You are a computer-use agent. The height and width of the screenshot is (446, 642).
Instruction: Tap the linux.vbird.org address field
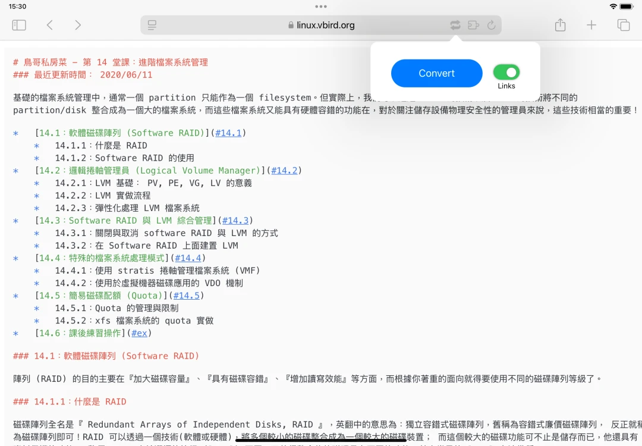coord(321,25)
